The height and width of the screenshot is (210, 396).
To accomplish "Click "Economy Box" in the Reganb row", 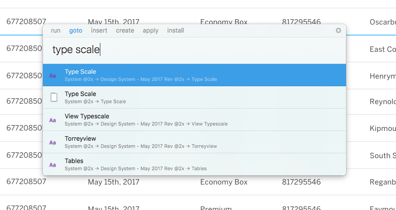I will coord(224,182).
